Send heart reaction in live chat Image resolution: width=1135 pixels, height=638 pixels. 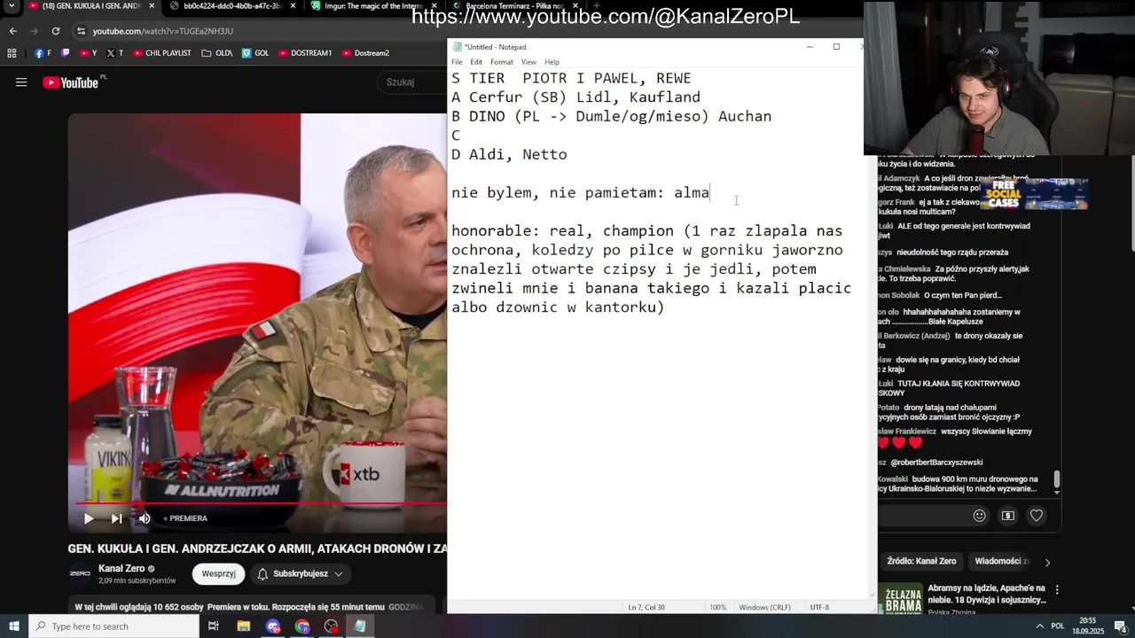[1036, 516]
